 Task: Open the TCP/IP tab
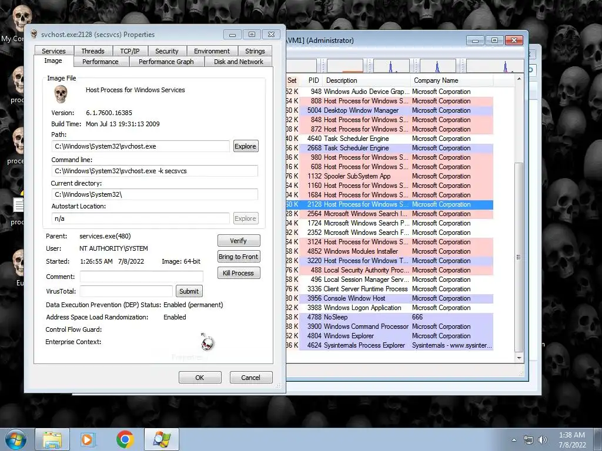coord(130,51)
